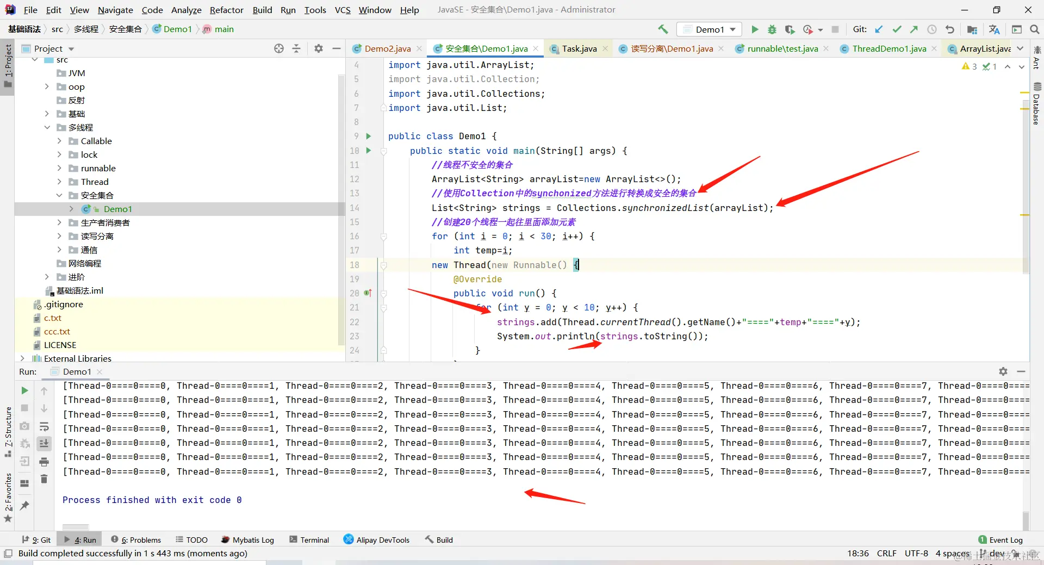Image resolution: width=1044 pixels, height=565 pixels.
Task: Click the UTF-8 encoding in status bar
Action: pos(916,553)
